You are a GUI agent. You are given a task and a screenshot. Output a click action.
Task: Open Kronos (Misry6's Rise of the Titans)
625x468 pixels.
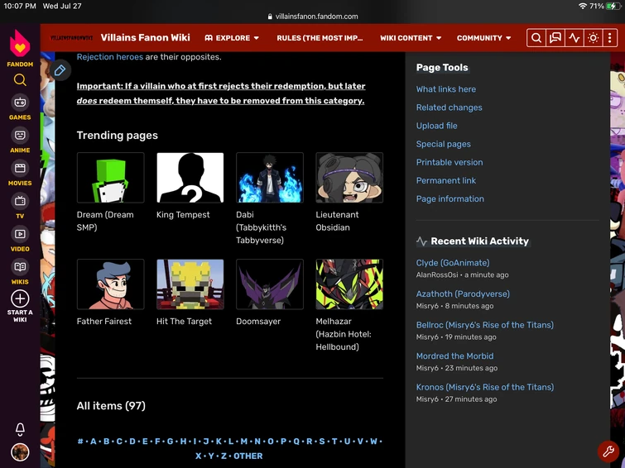tap(485, 387)
